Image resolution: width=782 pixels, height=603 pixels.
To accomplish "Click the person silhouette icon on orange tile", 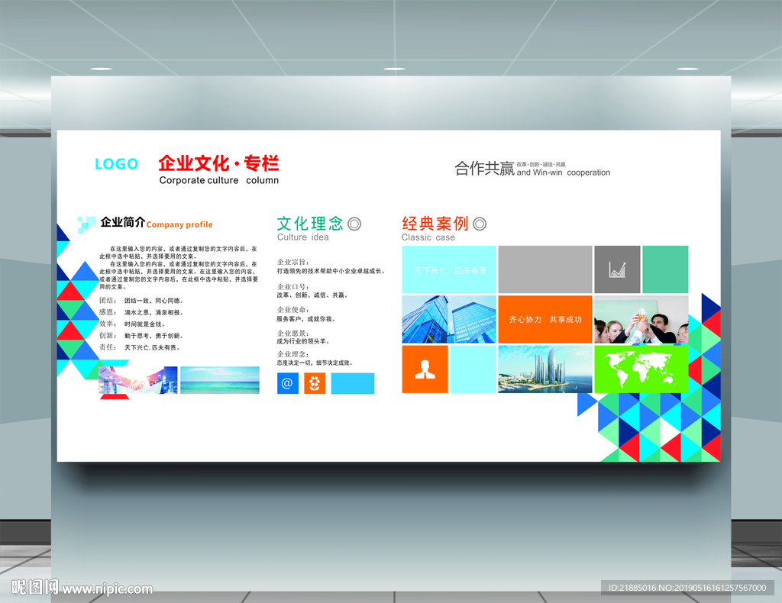I will [424, 369].
